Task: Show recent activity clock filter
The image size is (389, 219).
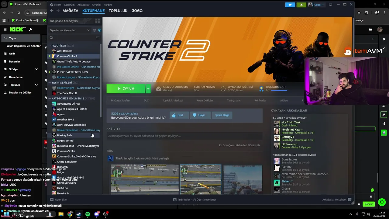Action: coord(95,30)
